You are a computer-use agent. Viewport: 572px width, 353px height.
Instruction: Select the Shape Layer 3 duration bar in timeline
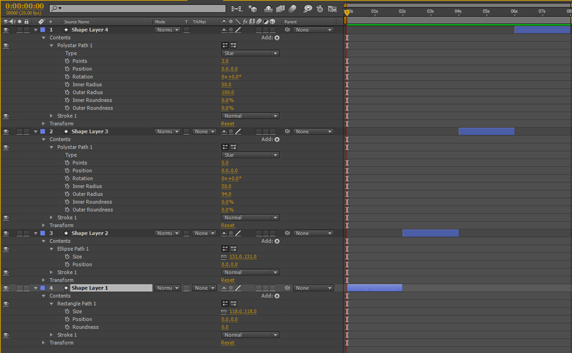coord(486,131)
